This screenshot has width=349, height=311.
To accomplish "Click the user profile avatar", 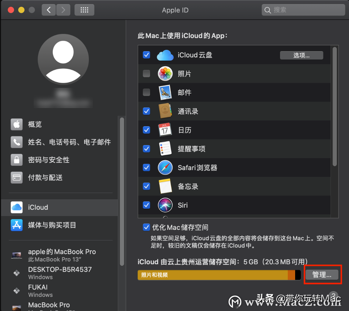I will click(x=63, y=60).
